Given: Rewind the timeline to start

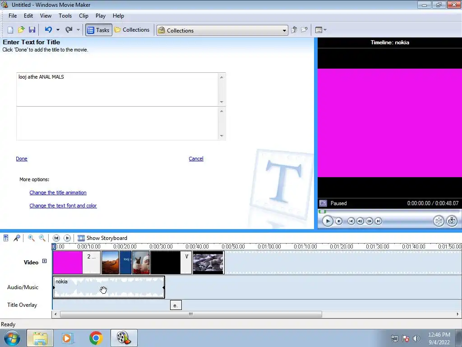Looking at the screenshot, I should pos(56,238).
